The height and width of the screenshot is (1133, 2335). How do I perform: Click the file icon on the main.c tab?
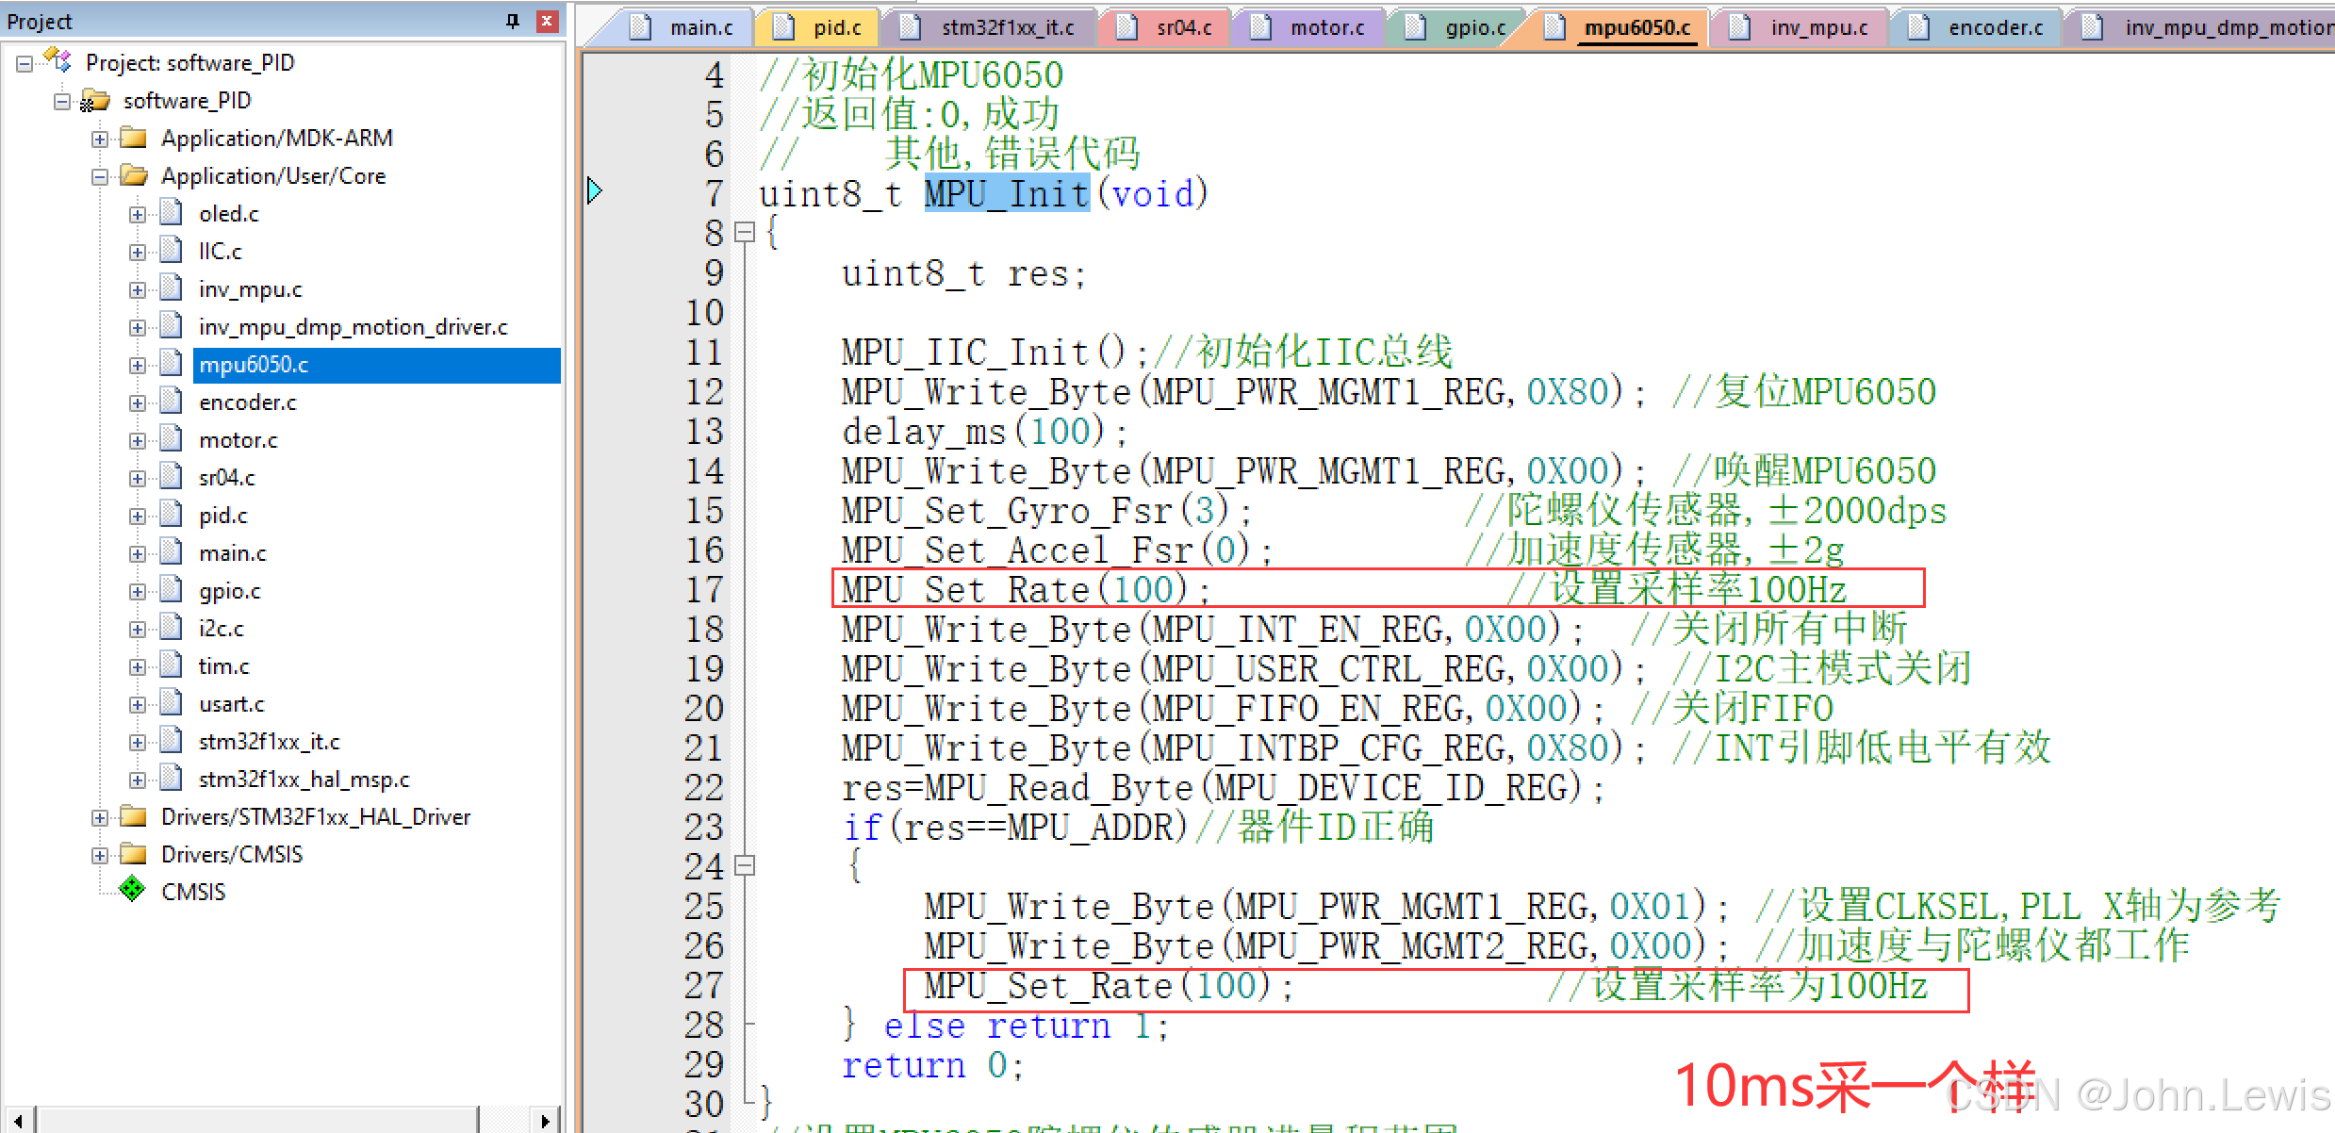coord(640,27)
